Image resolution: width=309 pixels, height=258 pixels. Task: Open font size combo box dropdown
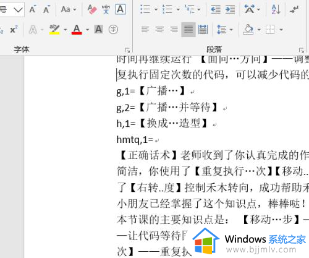click(18, 9)
